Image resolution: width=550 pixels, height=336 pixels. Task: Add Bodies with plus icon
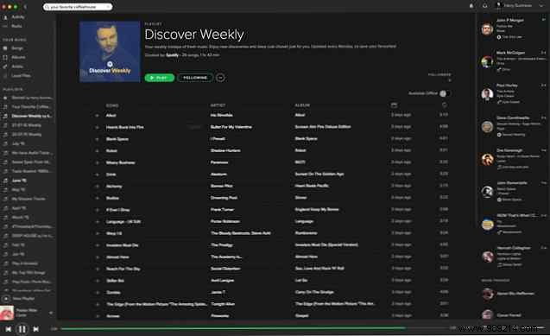(x=97, y=198)
